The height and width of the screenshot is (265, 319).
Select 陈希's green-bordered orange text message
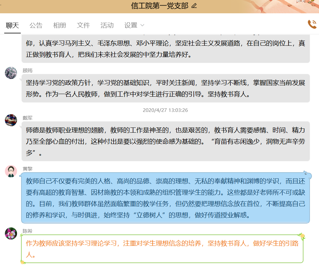click(162, 249)
